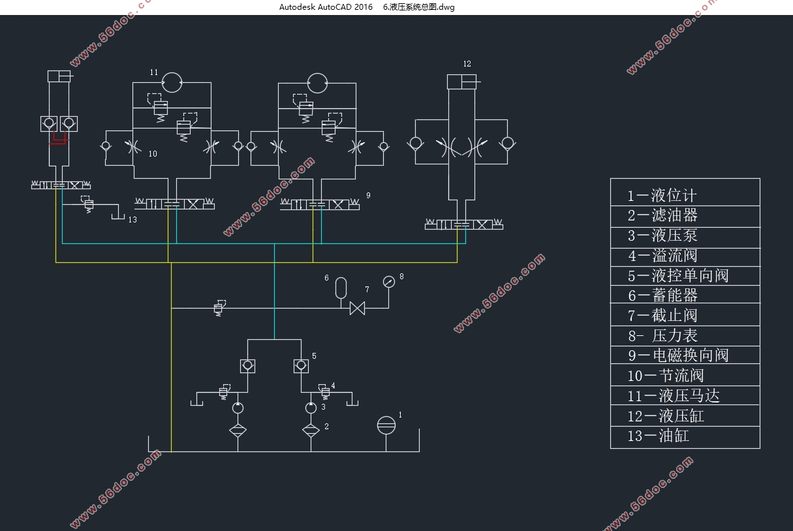793x531 pixels.
Task: Select the accumulator symbol labeled 6
Action: tap(341, 288)
